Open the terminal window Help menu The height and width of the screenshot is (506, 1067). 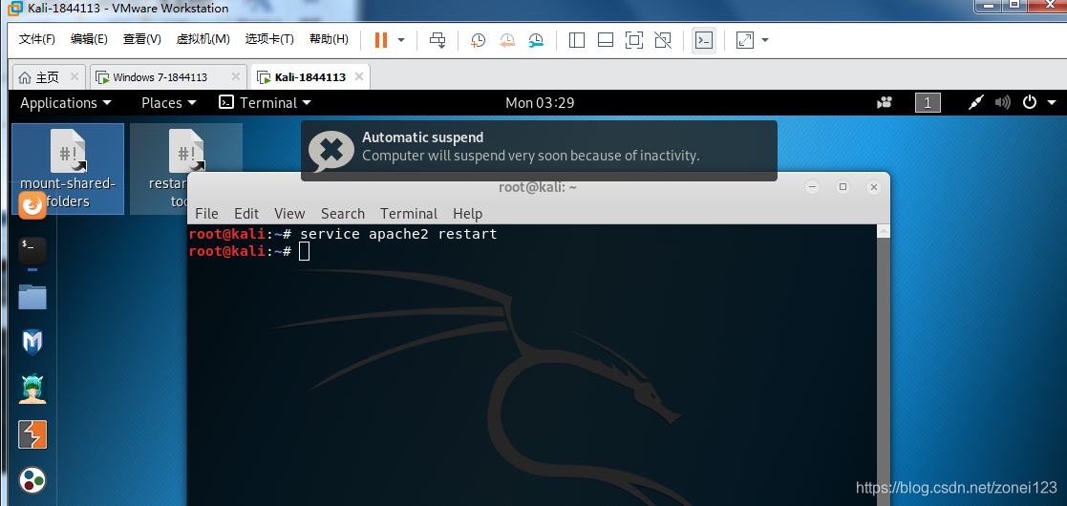pos(467,214)
